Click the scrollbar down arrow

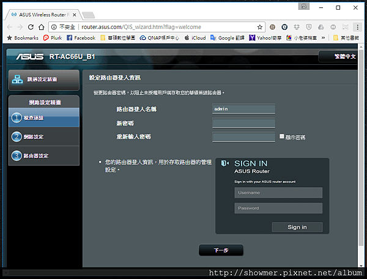361,266
